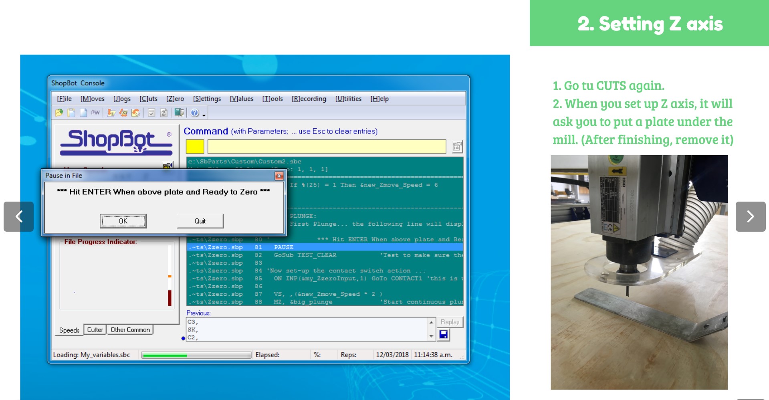Select the SK, entry in Previous list
769x400 pixels.
click(193, 330)
